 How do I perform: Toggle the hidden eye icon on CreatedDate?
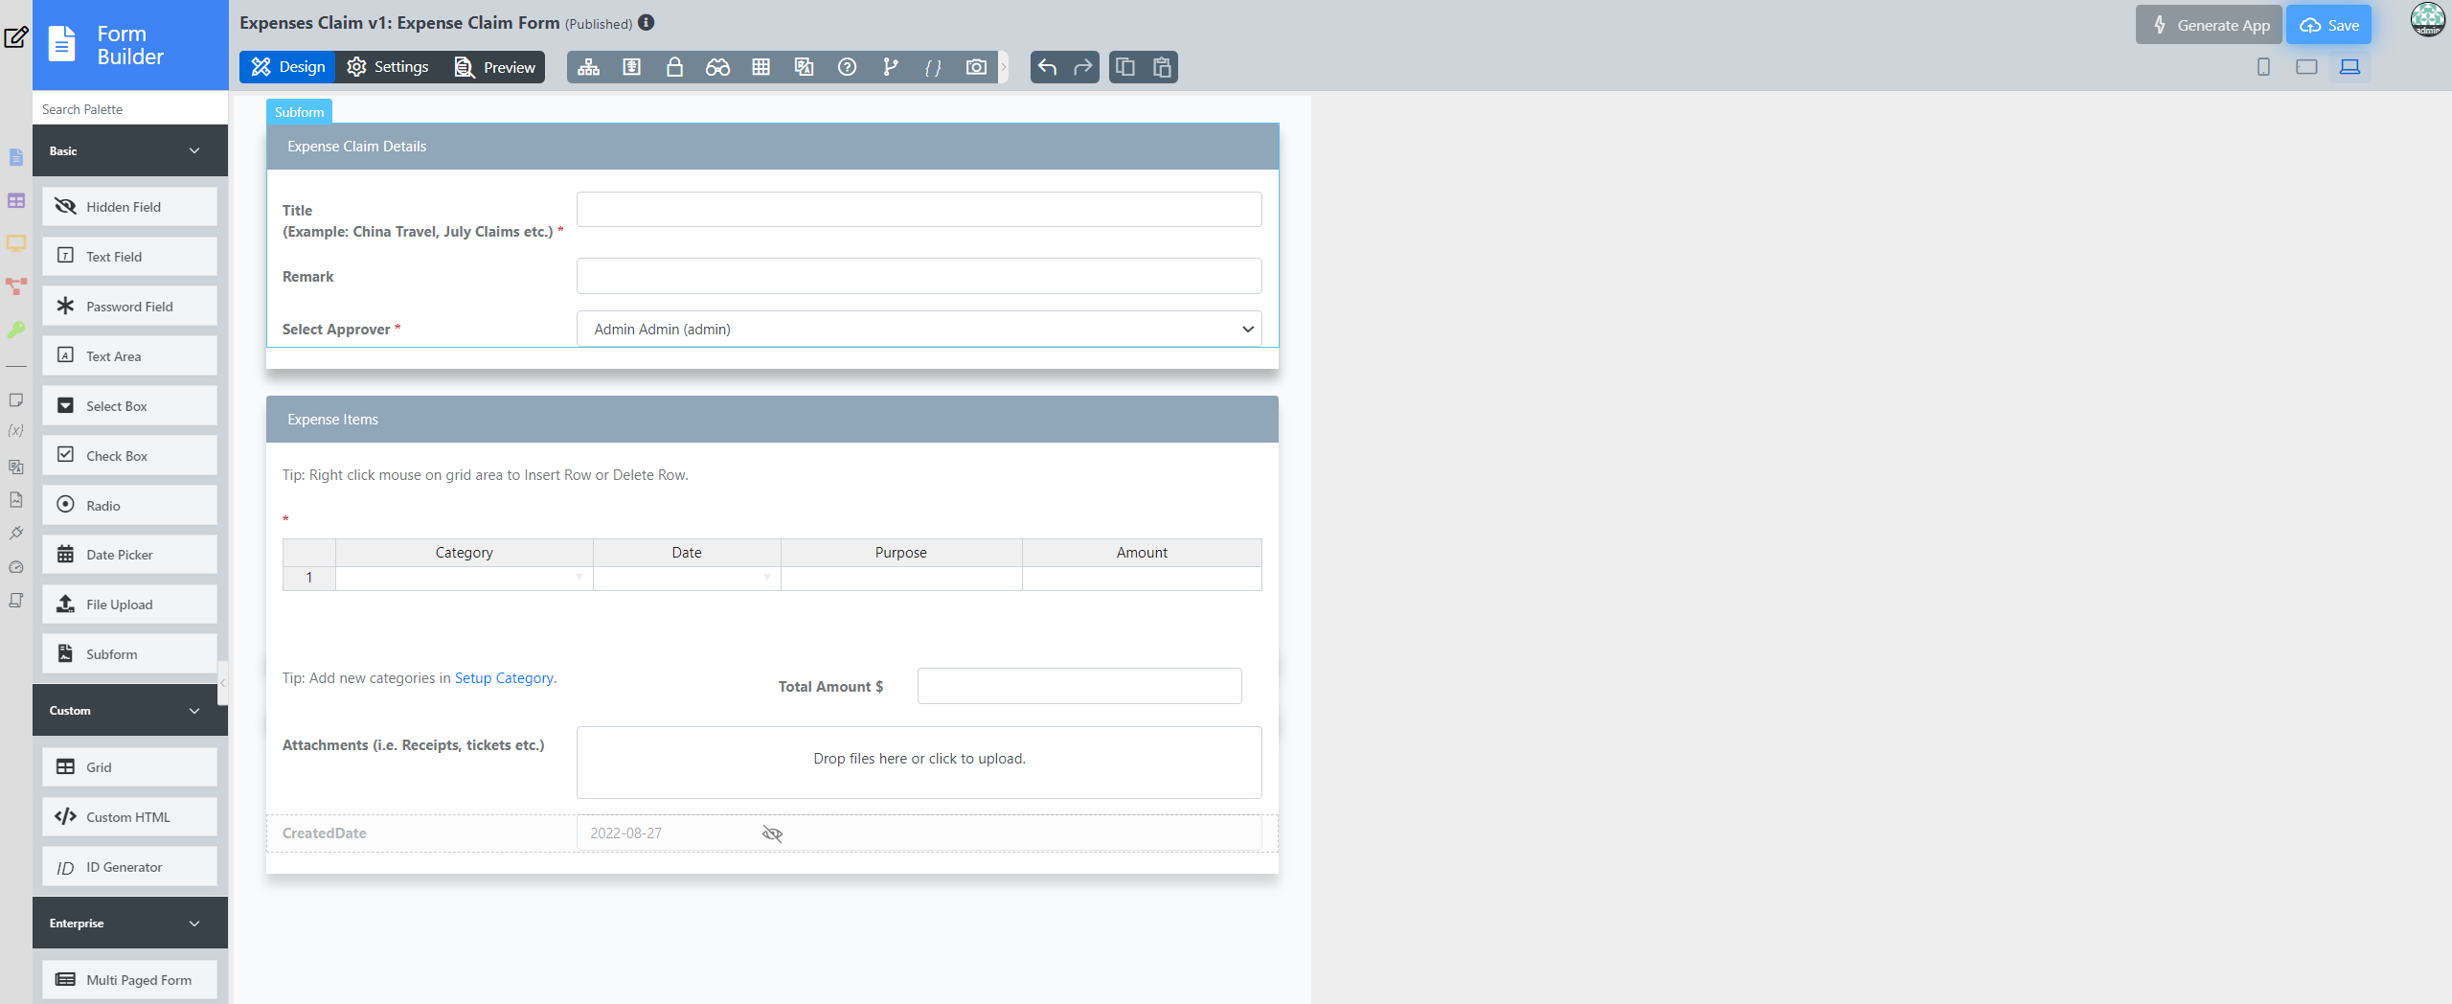772,833
